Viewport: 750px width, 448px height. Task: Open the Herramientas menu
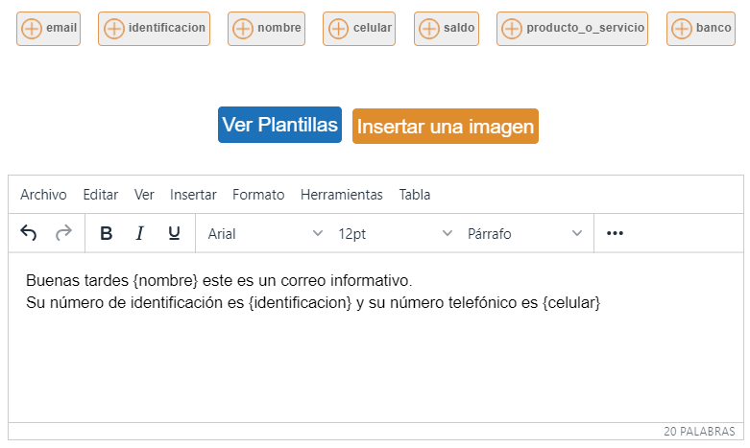coord(342,195)
